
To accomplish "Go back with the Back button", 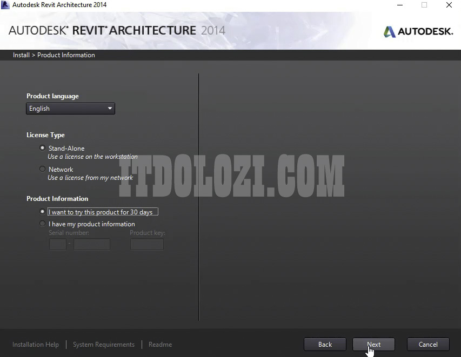I will point(325,345).
